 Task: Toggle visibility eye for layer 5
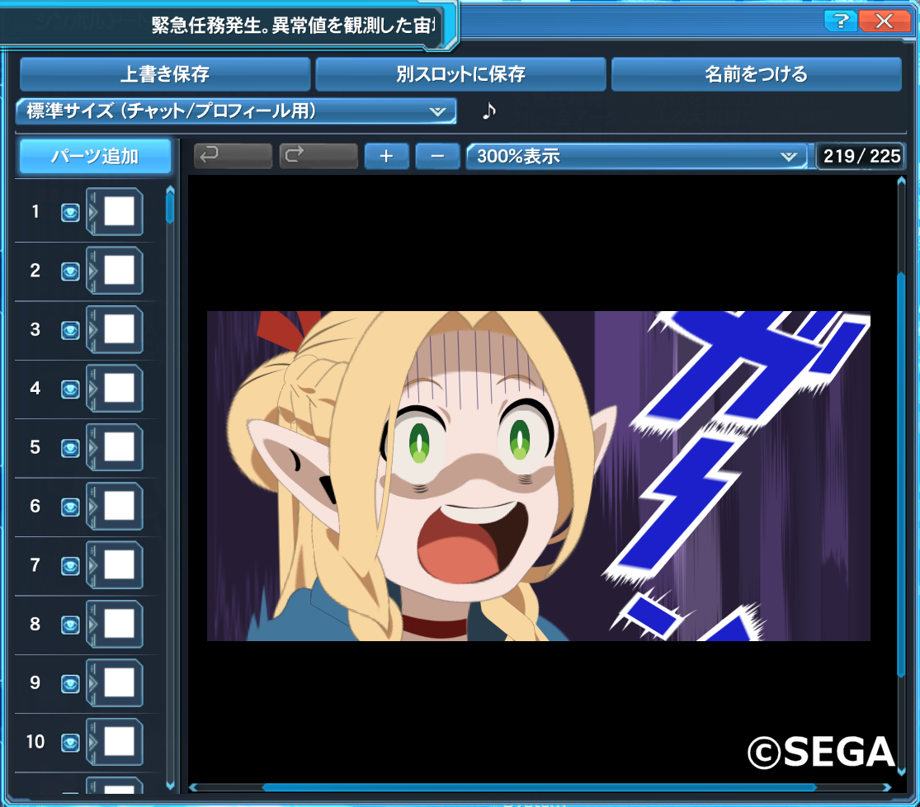[x=70, y=448]
